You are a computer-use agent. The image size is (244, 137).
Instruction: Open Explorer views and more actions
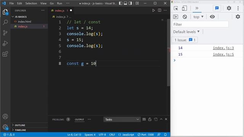(x=43, y=10)
